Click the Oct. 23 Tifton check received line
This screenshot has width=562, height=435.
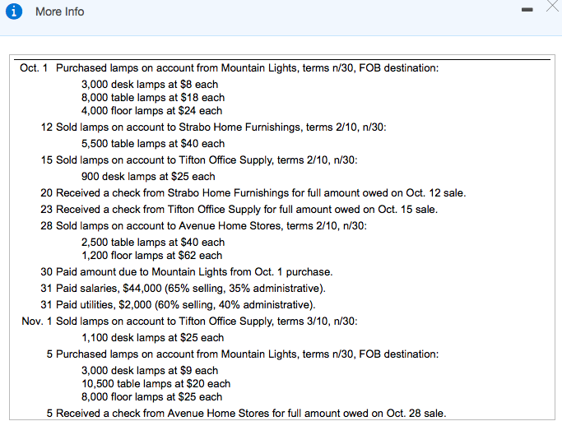click(x=239, y=209)
